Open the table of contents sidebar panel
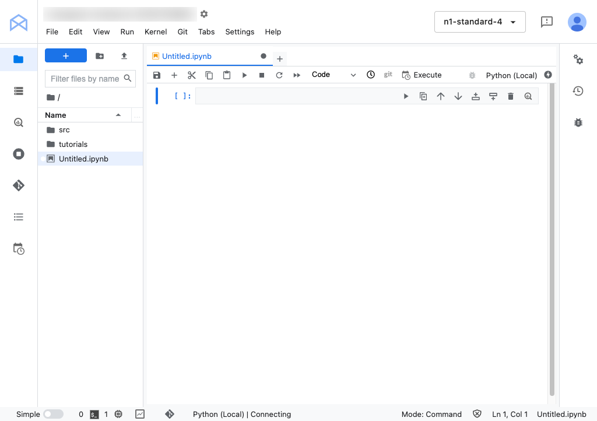Viewport: 597px width, 421px height. tap(19, 217)
